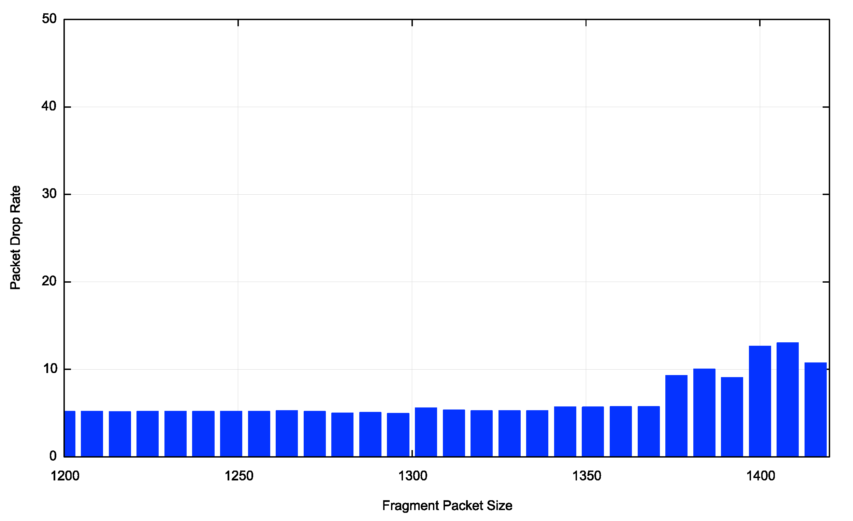Click the bar just left of the 1300 tick

point(398,435)
